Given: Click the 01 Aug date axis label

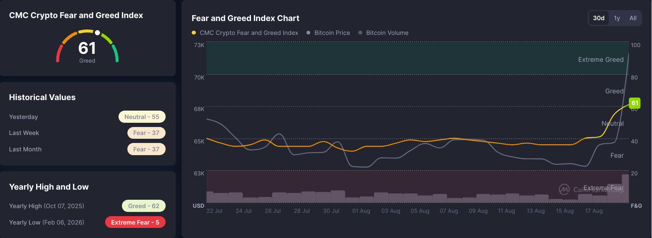Looking at the screenshot, I should click(361, 211).
